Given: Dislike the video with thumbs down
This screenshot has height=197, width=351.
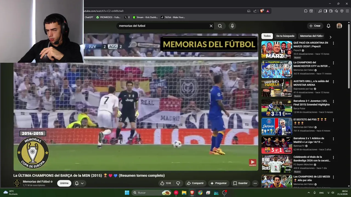Looking at the screenshot, I should tap(178, 183).
